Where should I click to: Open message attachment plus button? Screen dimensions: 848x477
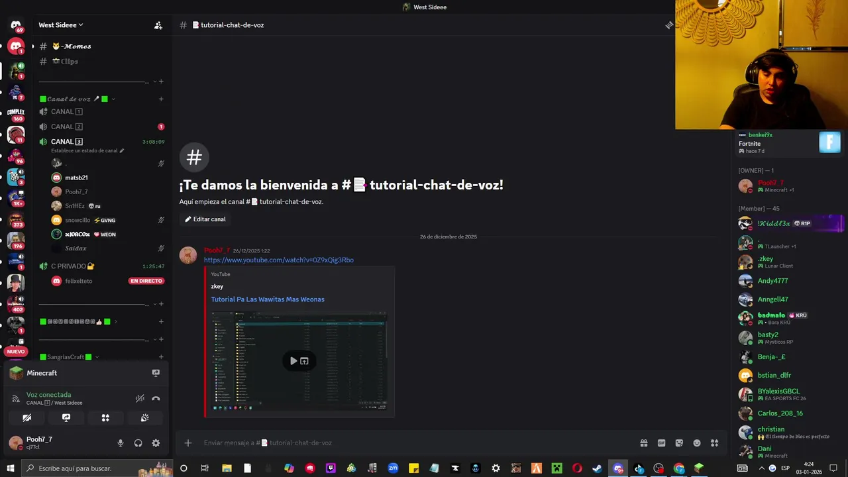188,443
